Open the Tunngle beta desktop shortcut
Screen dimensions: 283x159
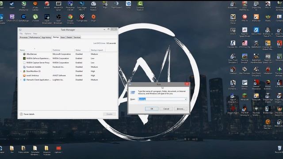pyautogui.click(x=82, y=18)
